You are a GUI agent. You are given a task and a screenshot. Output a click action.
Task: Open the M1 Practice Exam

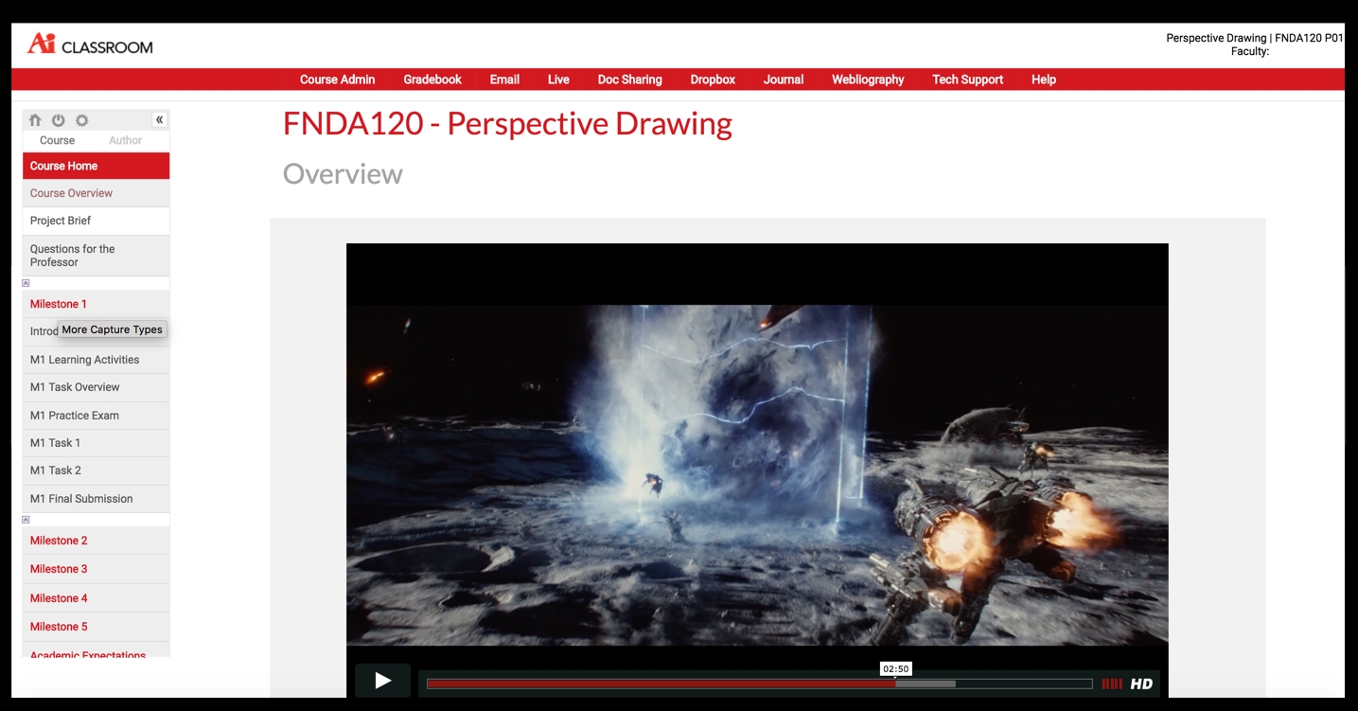pos(96,416)
